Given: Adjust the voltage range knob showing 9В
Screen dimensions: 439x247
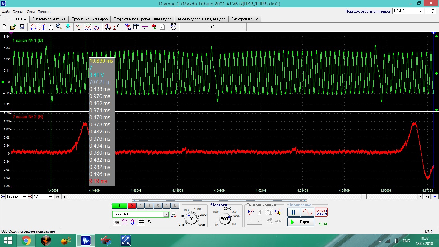Looking at the screenshot, I should coord(192,219).
